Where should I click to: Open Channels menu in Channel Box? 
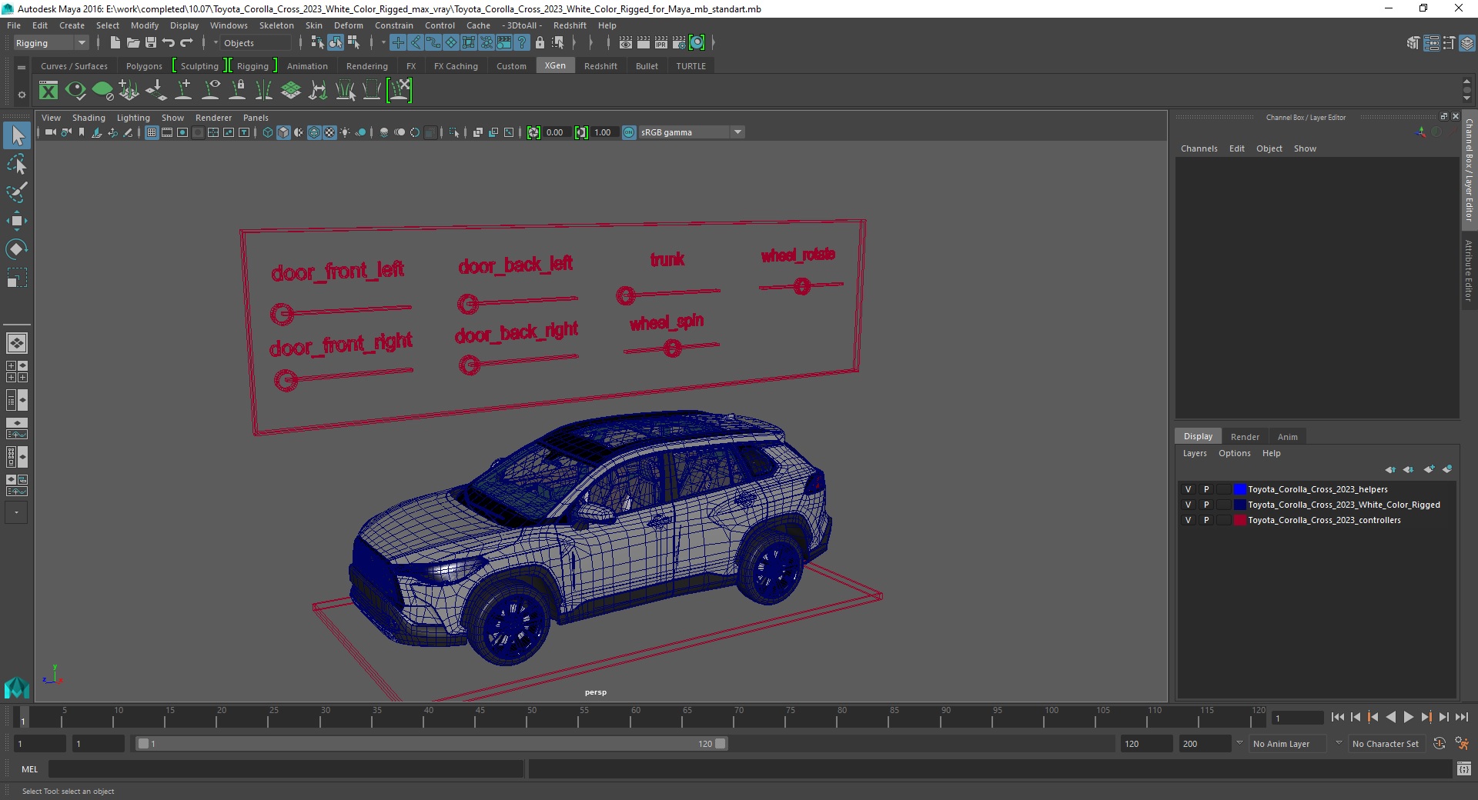[1199, 148]
